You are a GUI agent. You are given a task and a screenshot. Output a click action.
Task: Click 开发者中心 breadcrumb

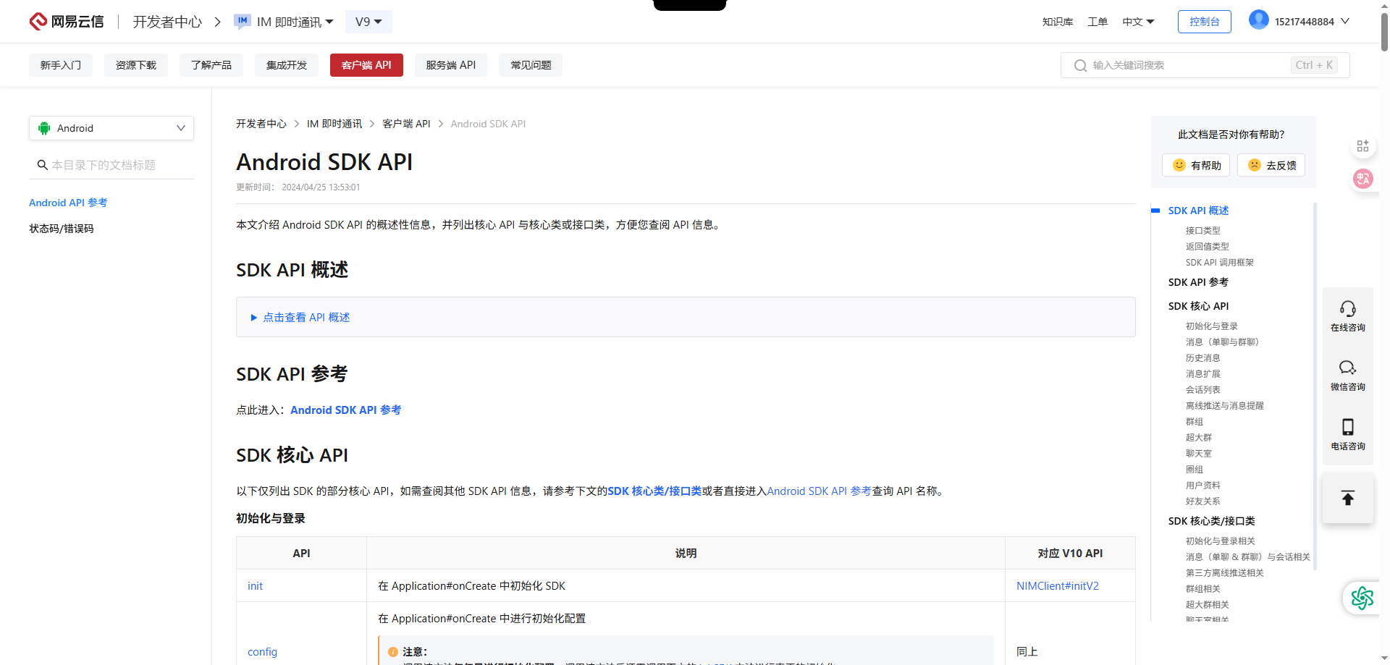click(x=261, y=124)
